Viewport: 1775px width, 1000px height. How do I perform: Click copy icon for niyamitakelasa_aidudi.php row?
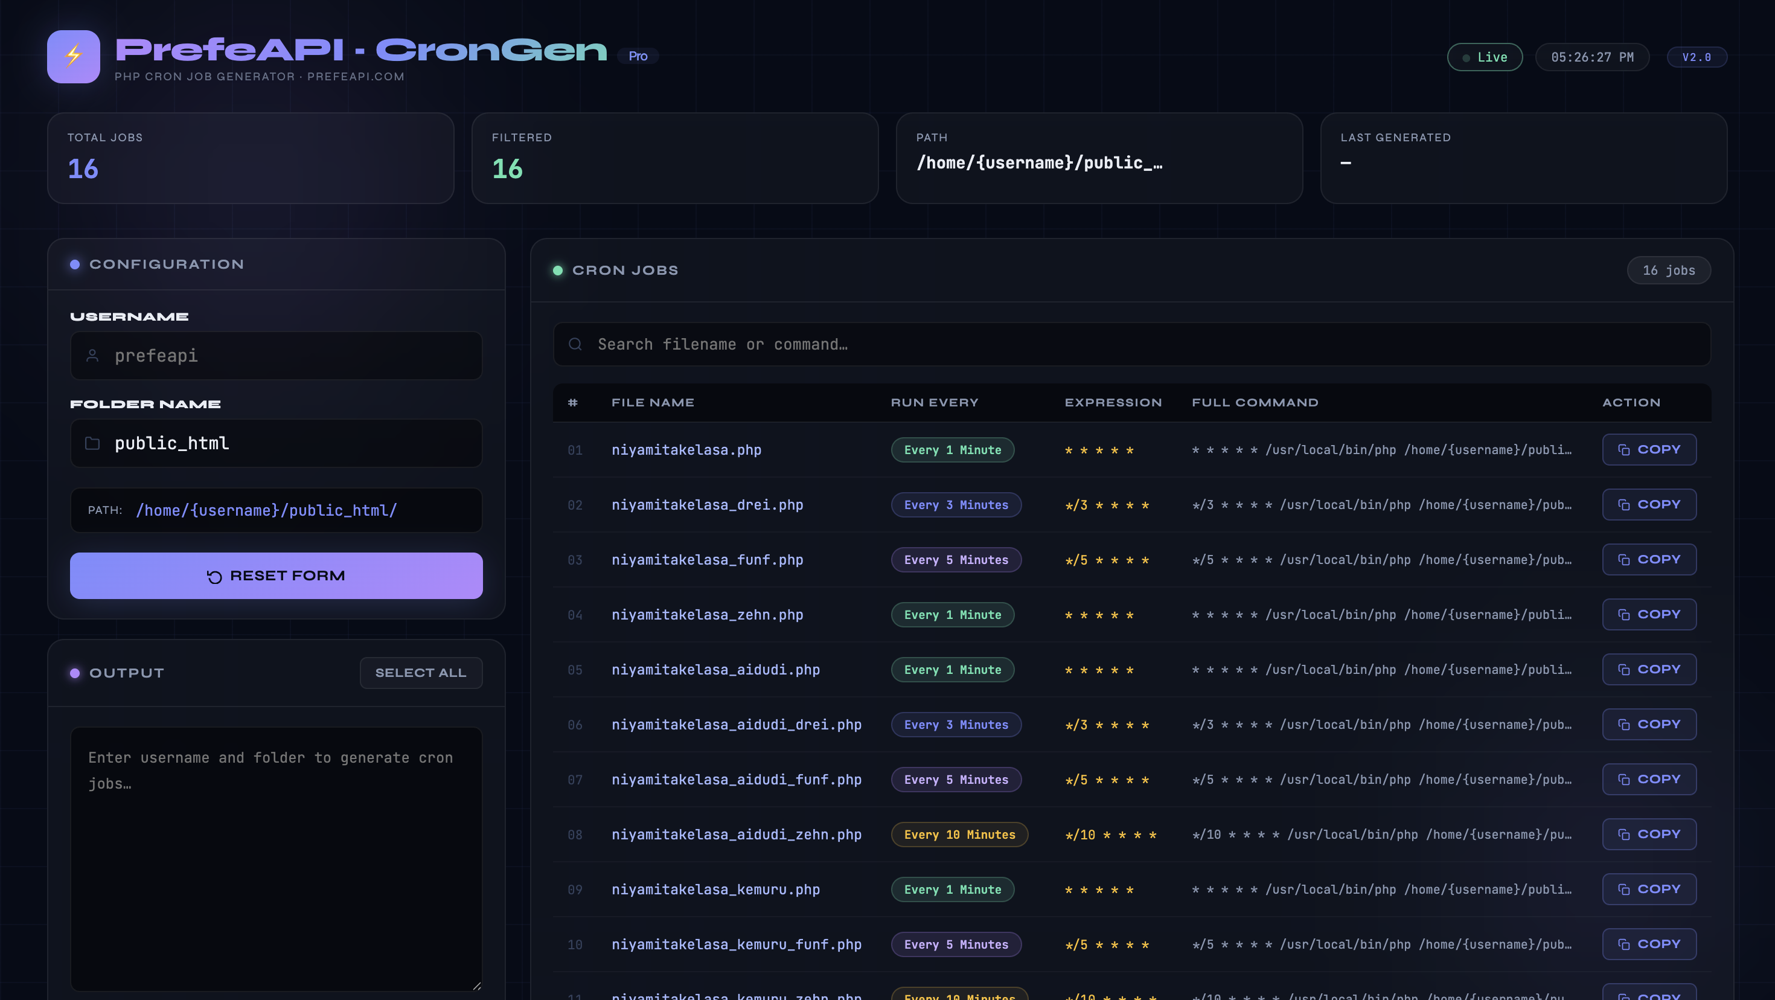coord(1623,670)
